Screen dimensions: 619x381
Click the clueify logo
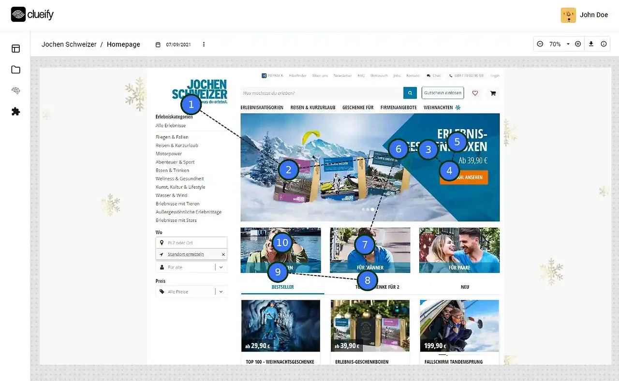(x=32, y=15)
